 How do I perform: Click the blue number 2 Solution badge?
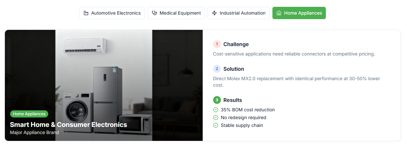tap(217, 69)
